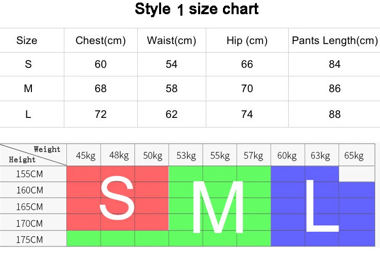The height and width of the screenshot is (254, 380).
Task: Click the Pants Length(cm) column header
Action: [334, 41]
